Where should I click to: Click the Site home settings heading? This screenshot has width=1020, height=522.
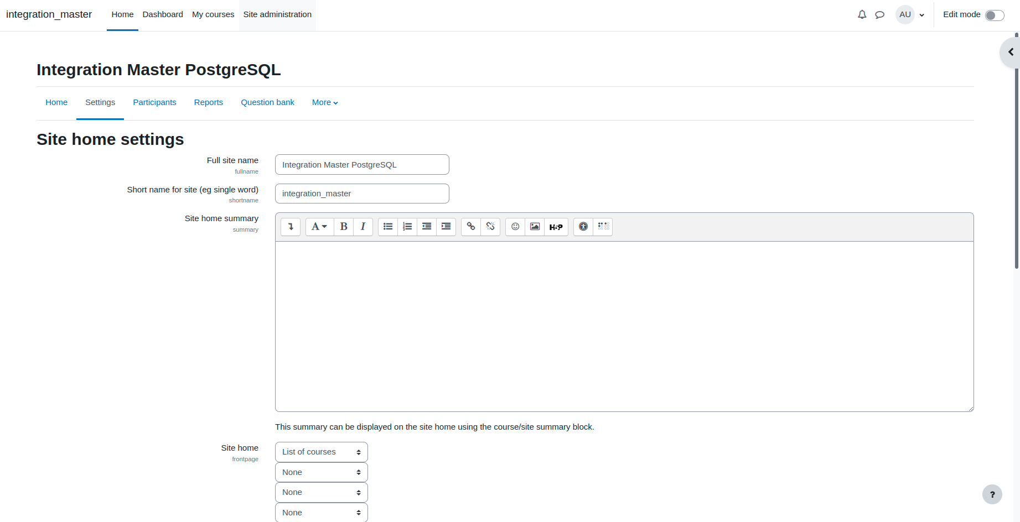coord(110,139)
